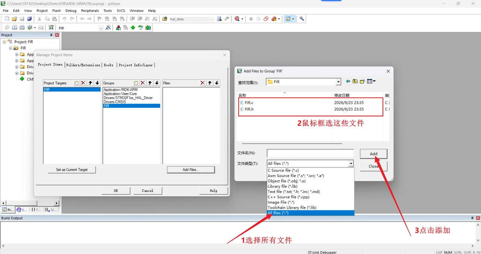This screenshot has width=481, height=254.
Task: Collapse the FIR target node in project tree
Action: coord(11,48)
